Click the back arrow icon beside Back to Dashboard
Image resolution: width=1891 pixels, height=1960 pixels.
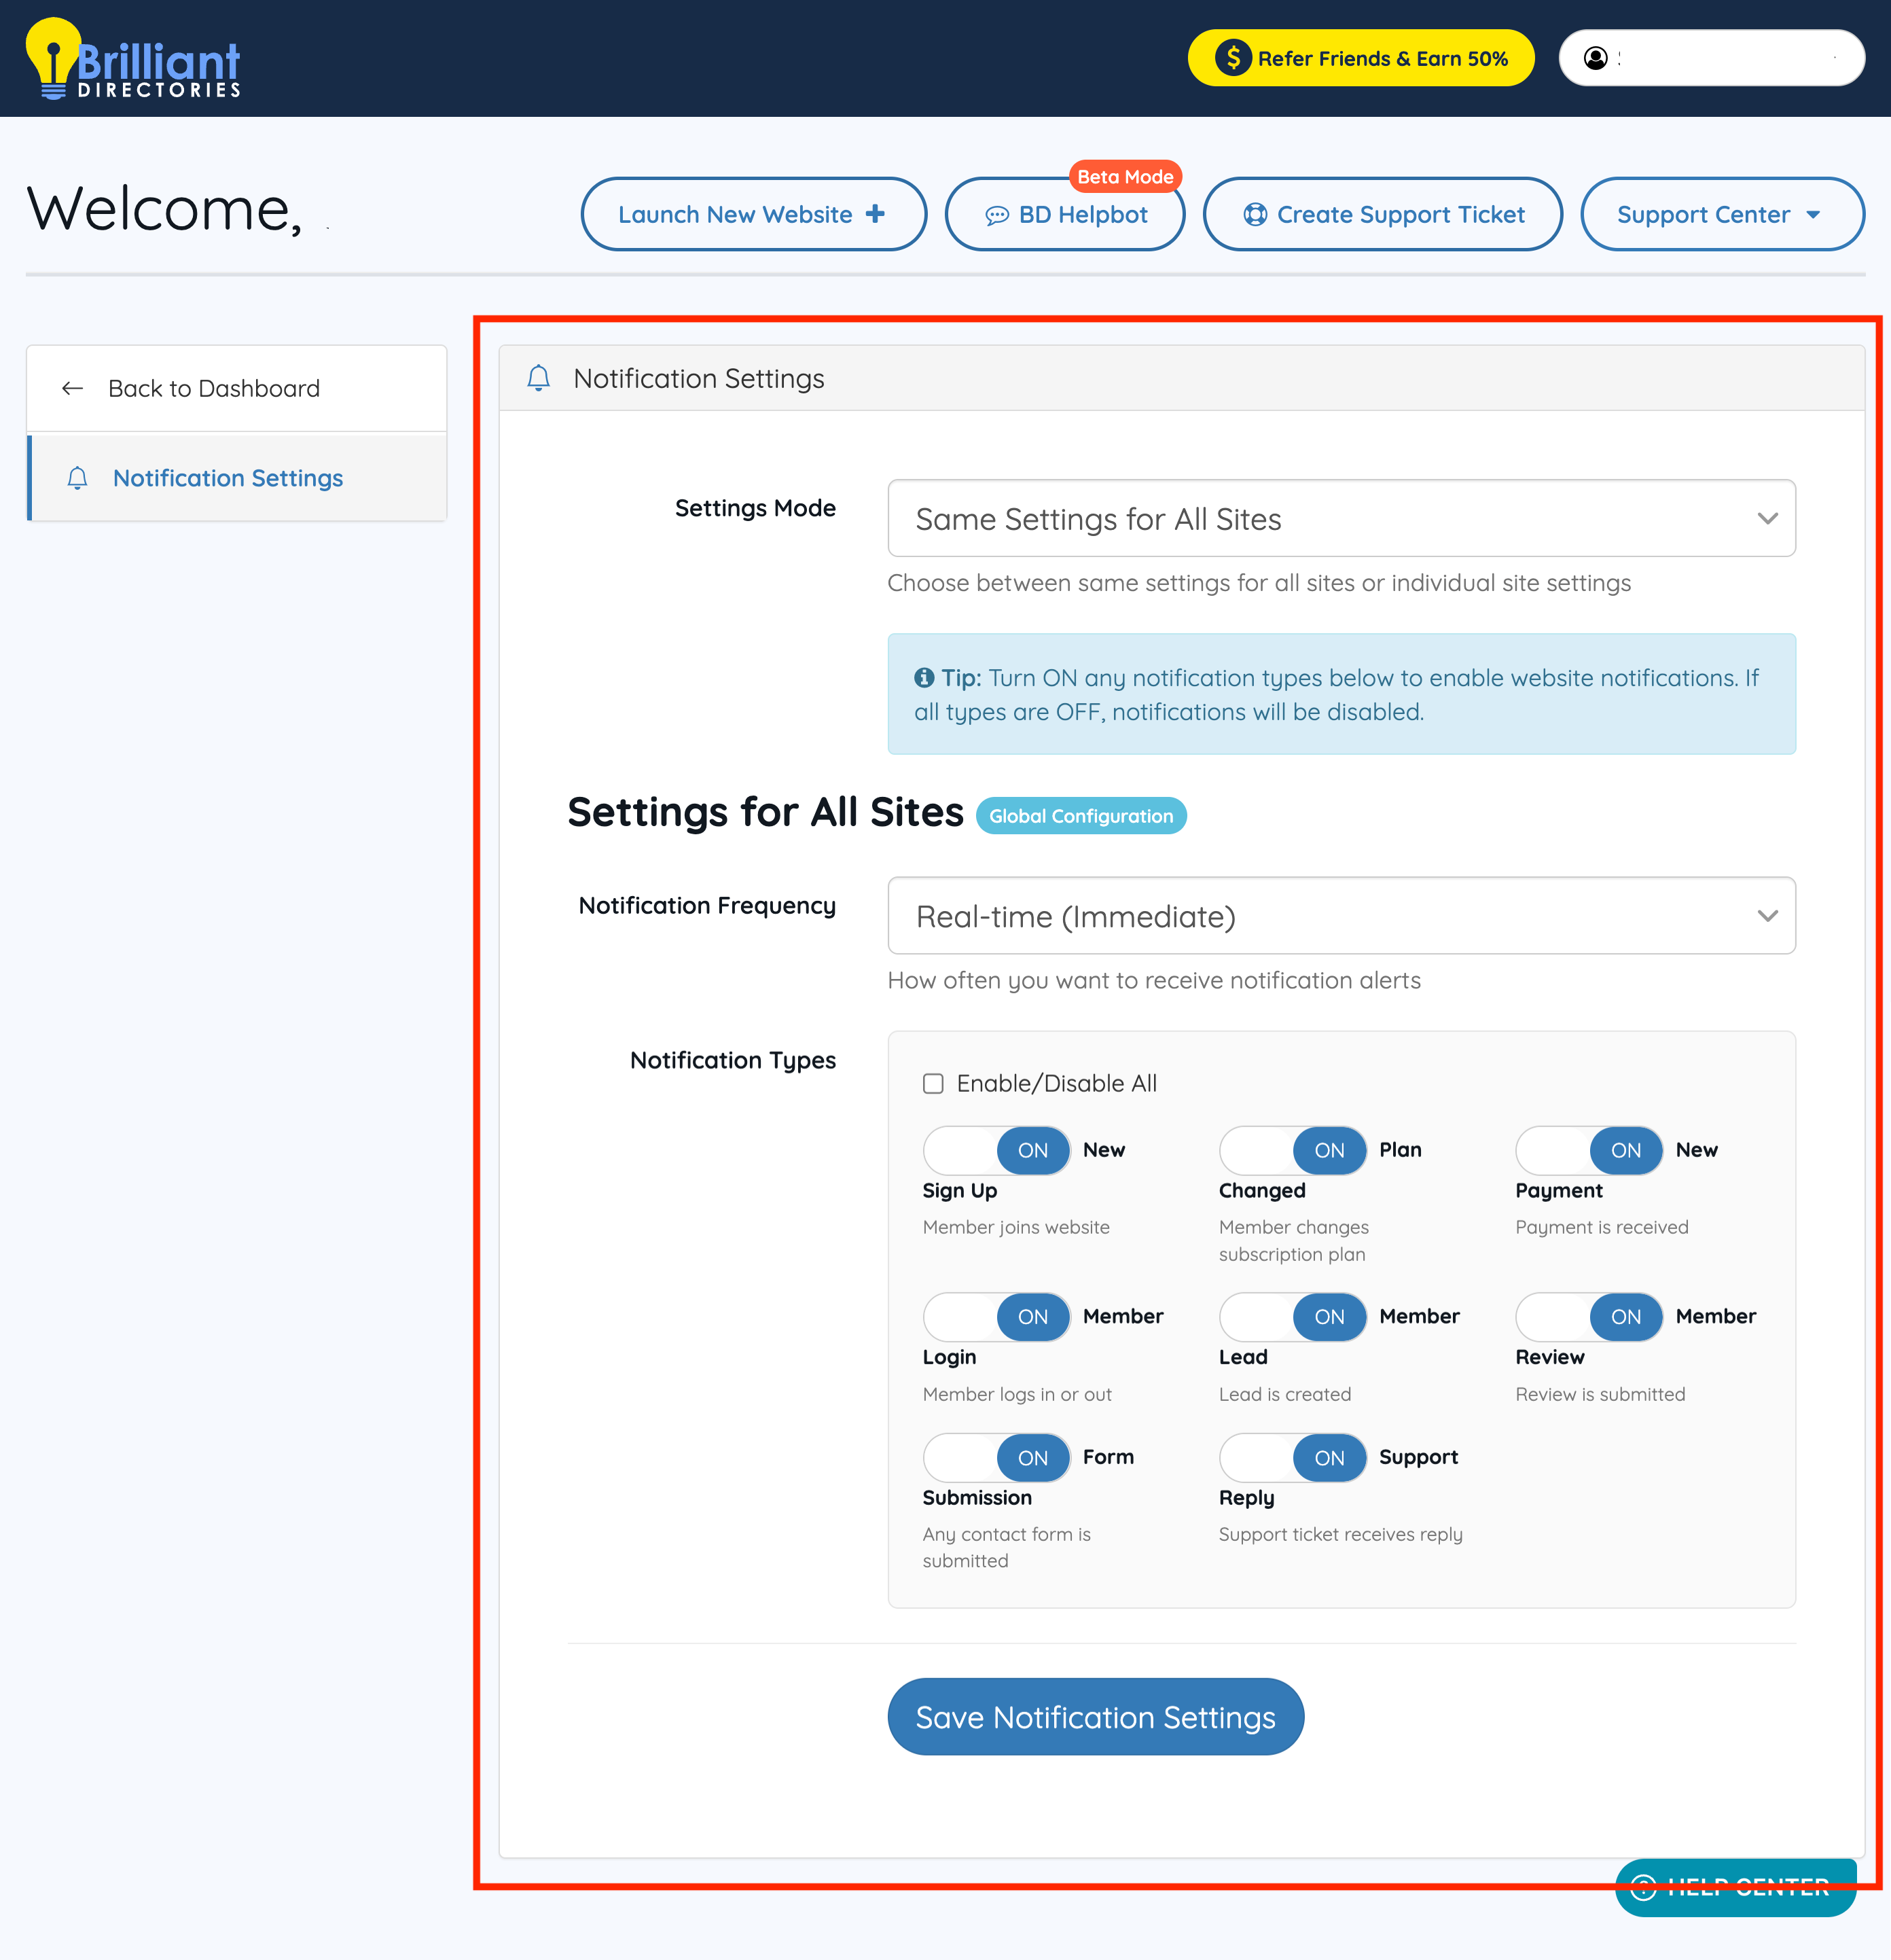(x=72, y=388)
